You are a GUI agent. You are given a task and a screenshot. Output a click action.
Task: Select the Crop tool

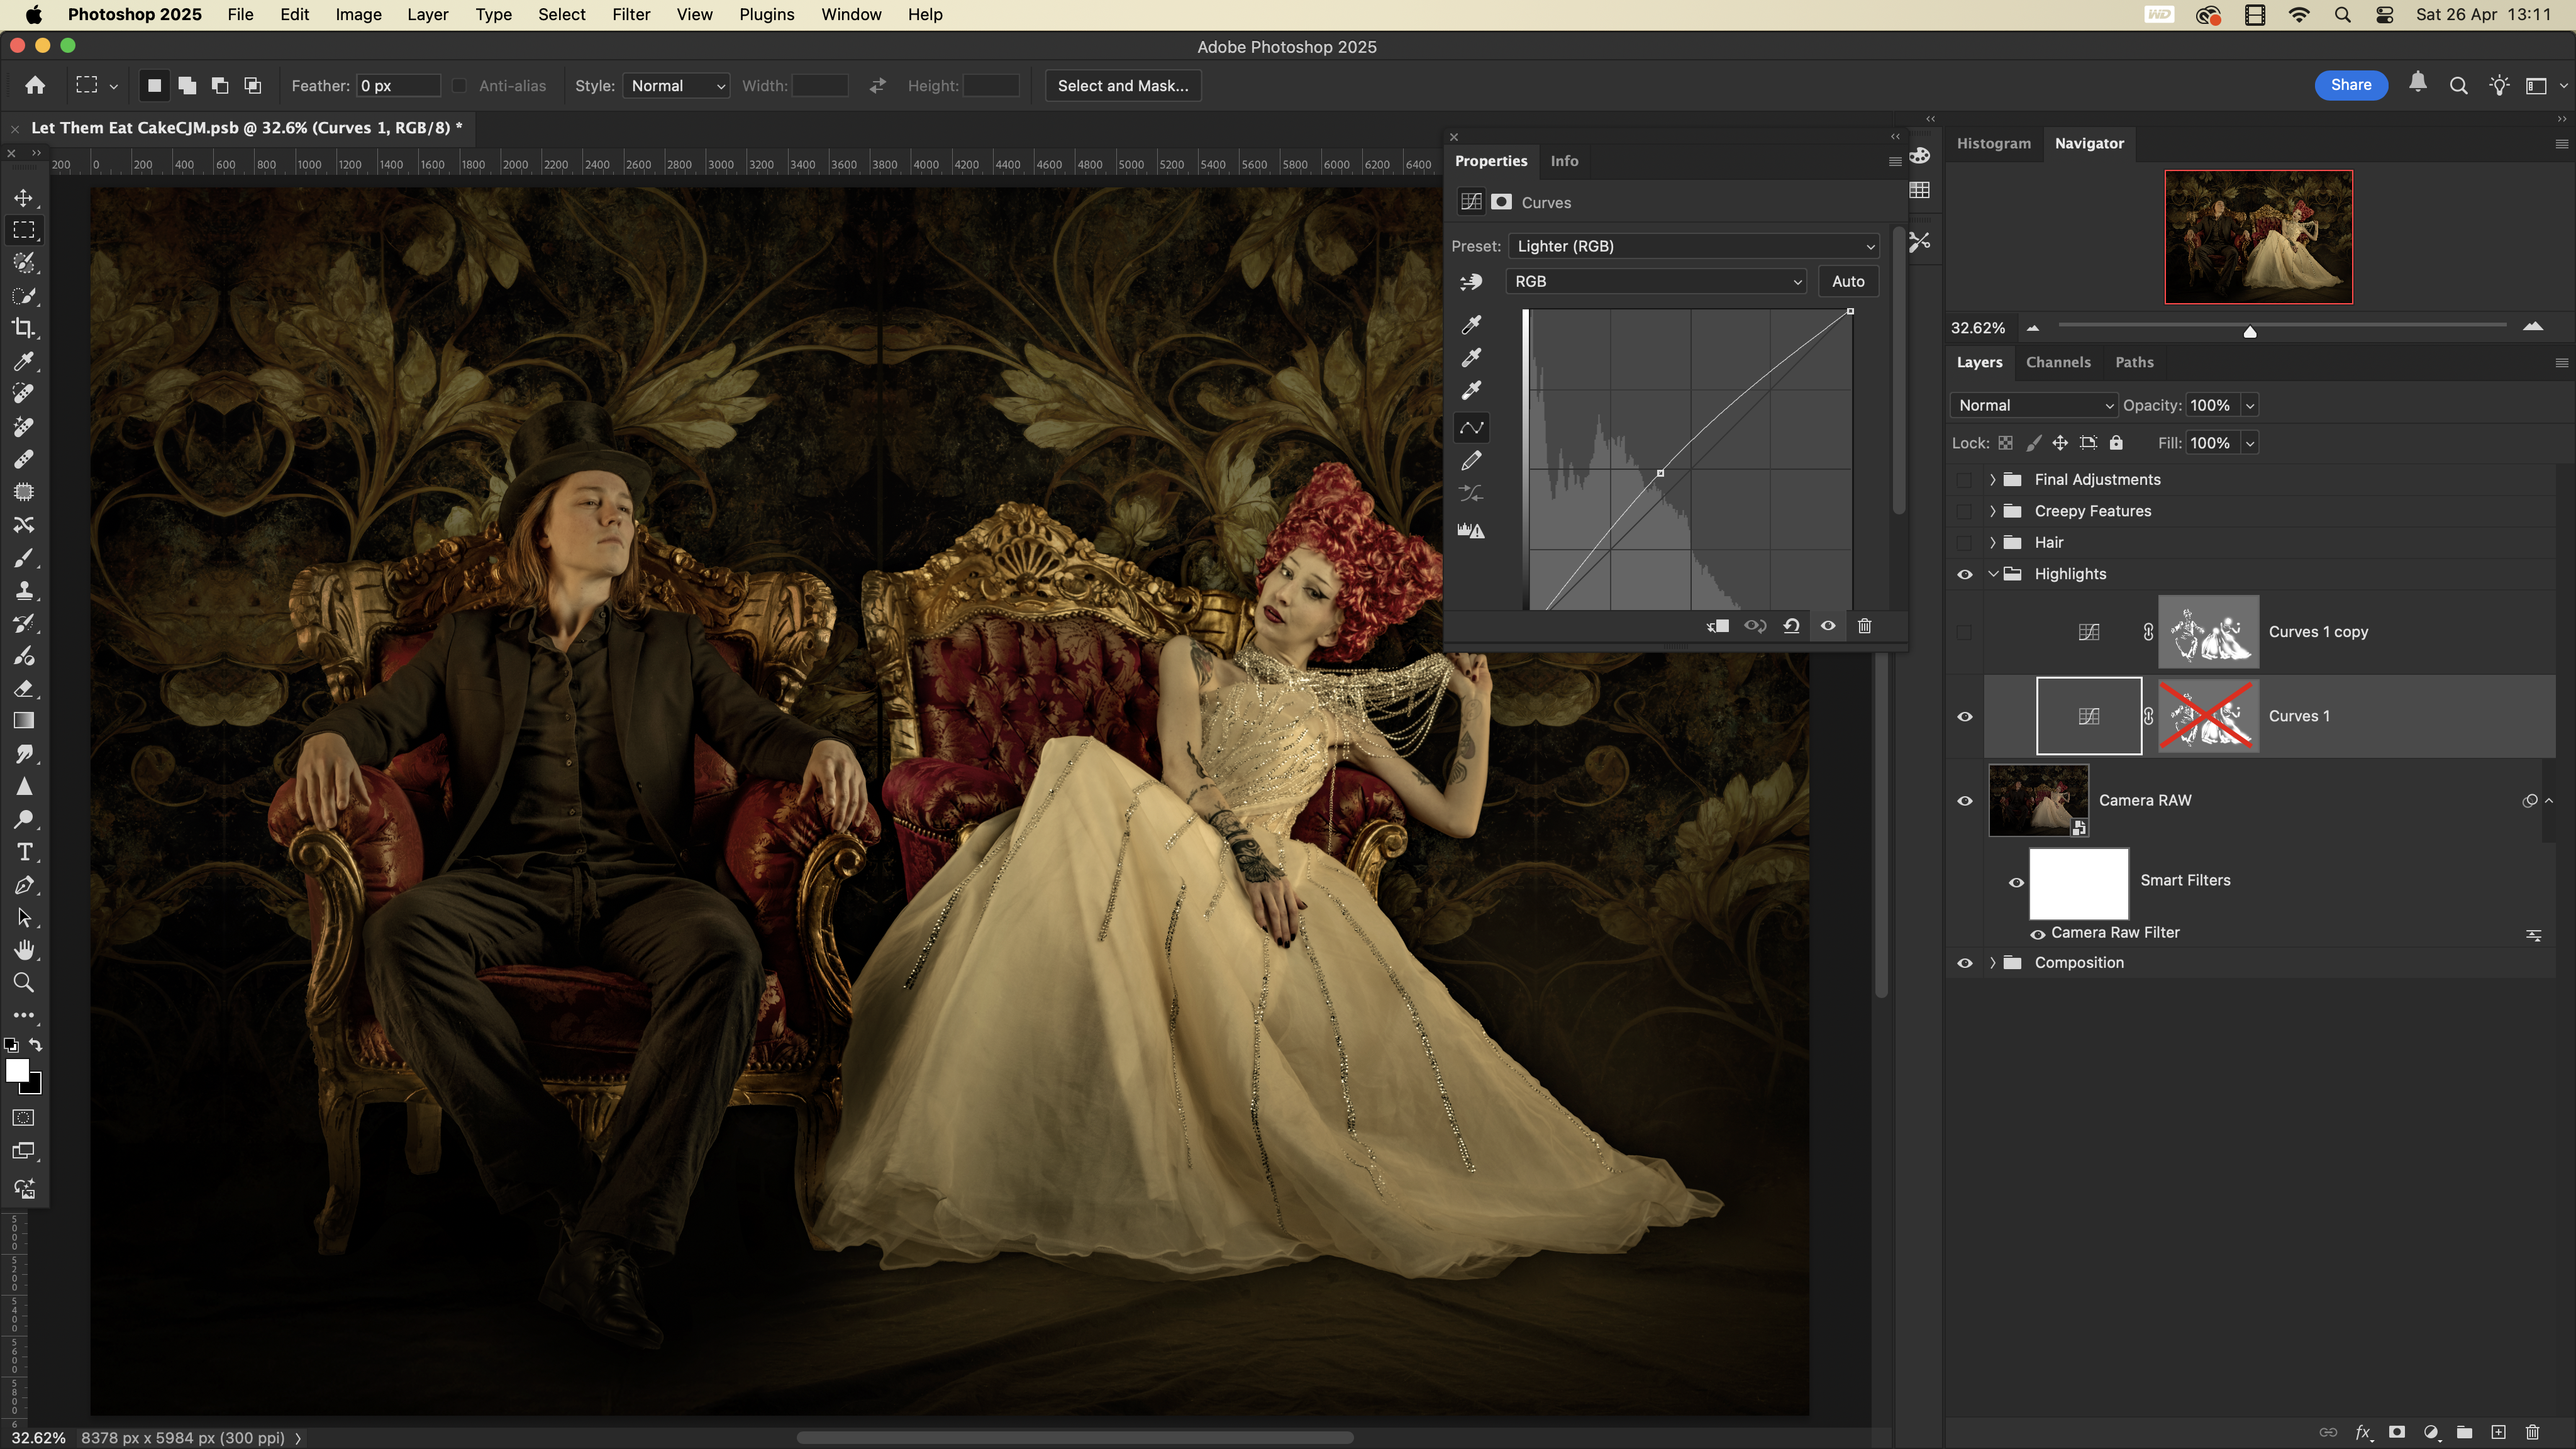pyautogui.click(x=24, y=328)
